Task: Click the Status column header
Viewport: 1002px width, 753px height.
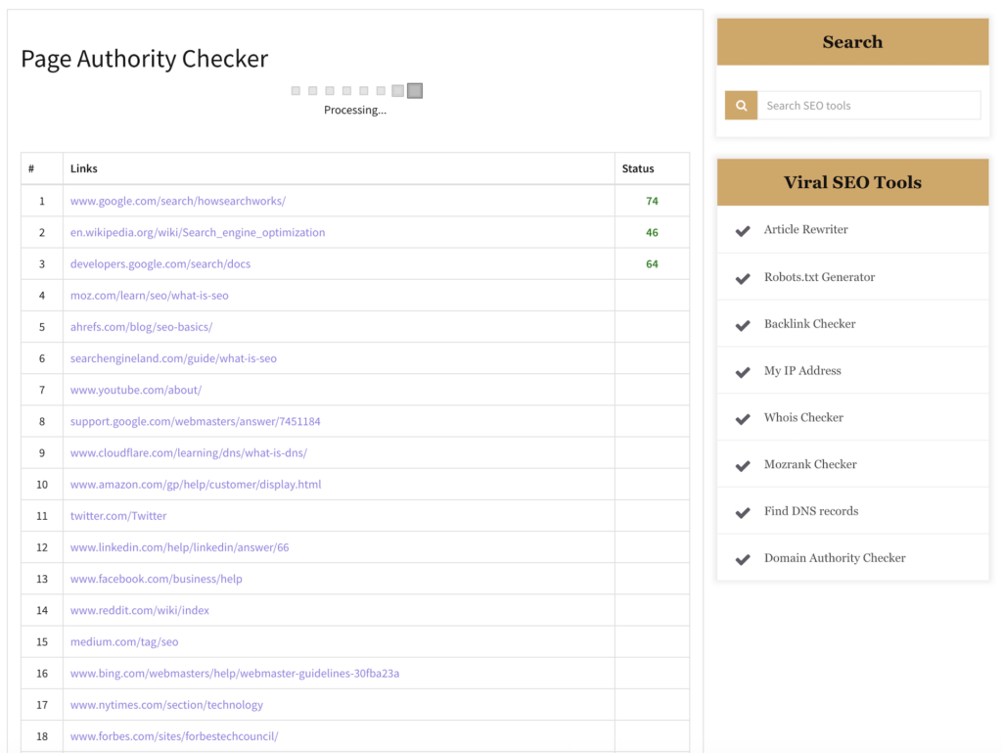Action: click(638, 167)
